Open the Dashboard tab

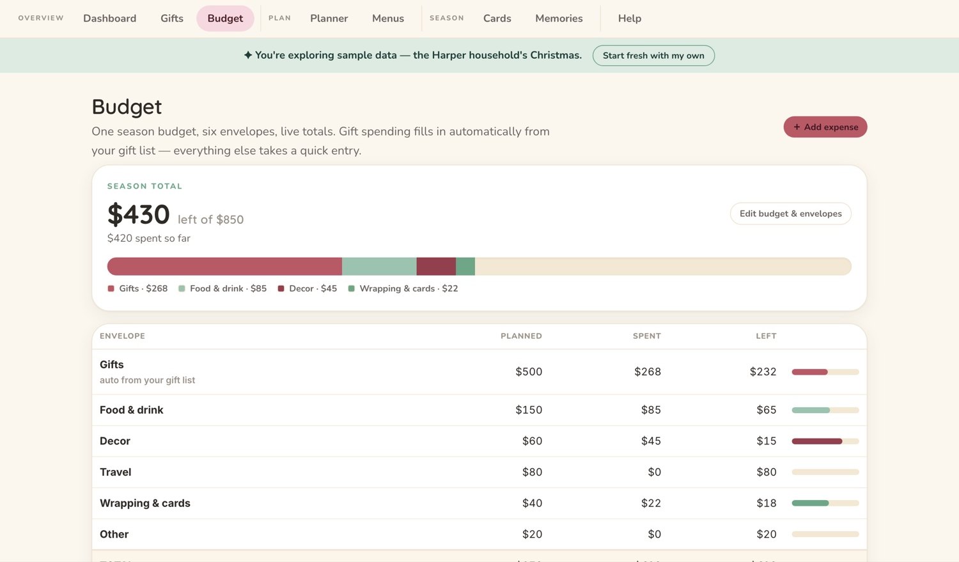click(x=109, y=19)
